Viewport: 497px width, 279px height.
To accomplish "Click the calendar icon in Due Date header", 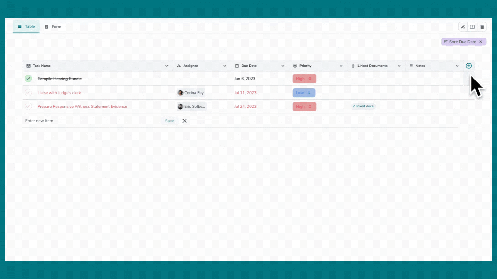I will 237,66.
